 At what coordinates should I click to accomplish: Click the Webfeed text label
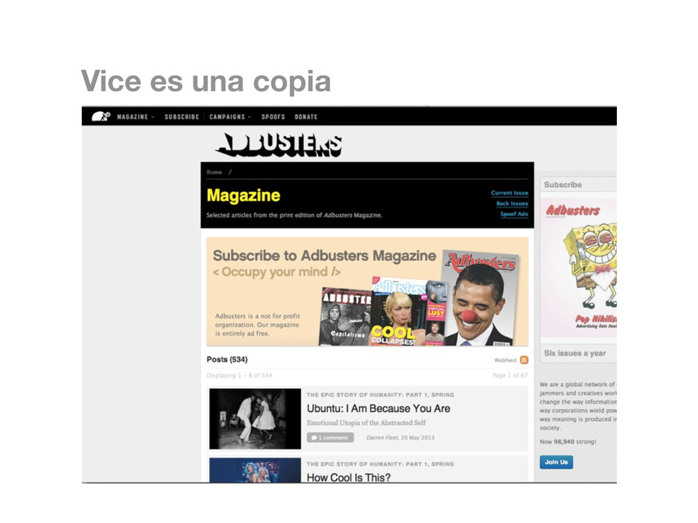[505, 360]
